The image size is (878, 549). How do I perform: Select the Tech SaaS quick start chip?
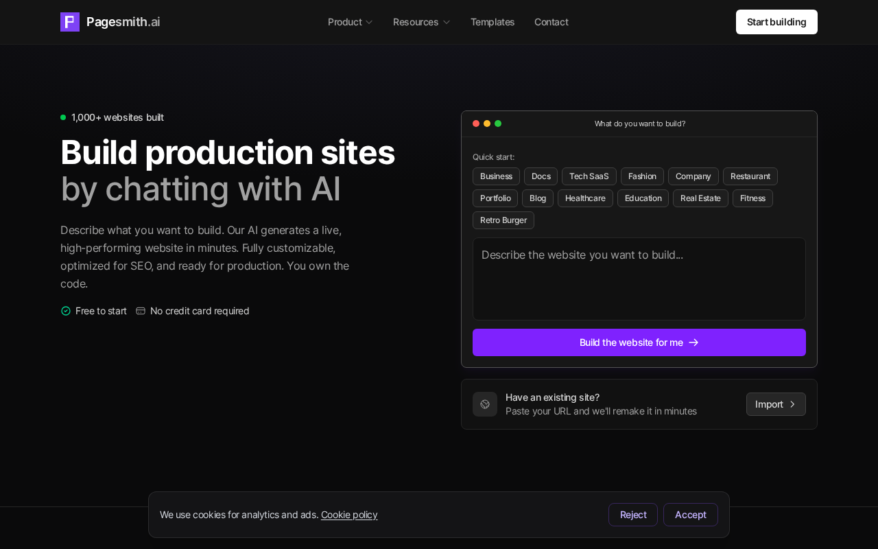[589, 176]
